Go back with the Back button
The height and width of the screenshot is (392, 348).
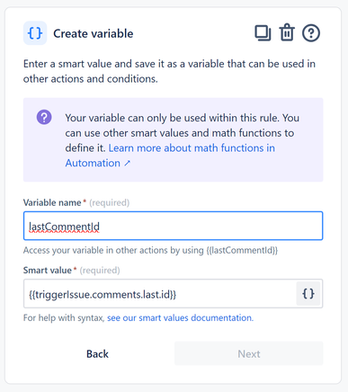[97, 354]
